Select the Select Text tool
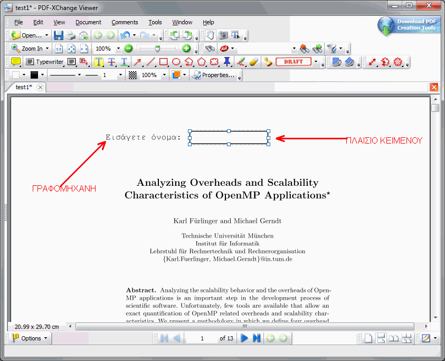 (235, 35)
